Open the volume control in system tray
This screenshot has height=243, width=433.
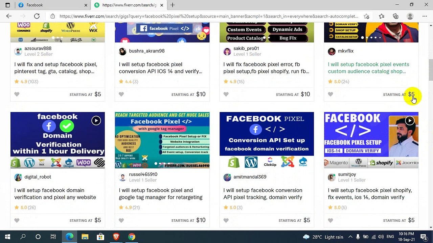(x=381, y=237)
